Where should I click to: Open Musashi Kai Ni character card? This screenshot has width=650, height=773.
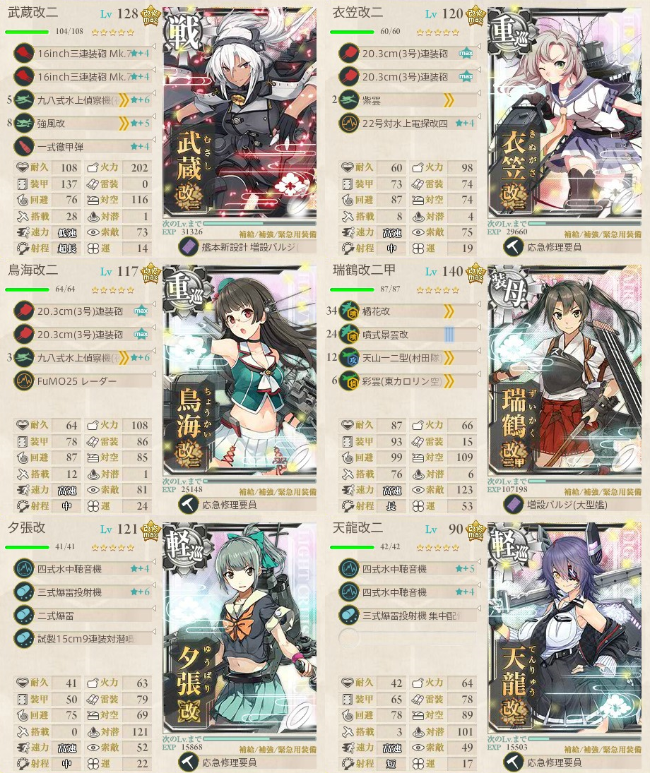240,114
